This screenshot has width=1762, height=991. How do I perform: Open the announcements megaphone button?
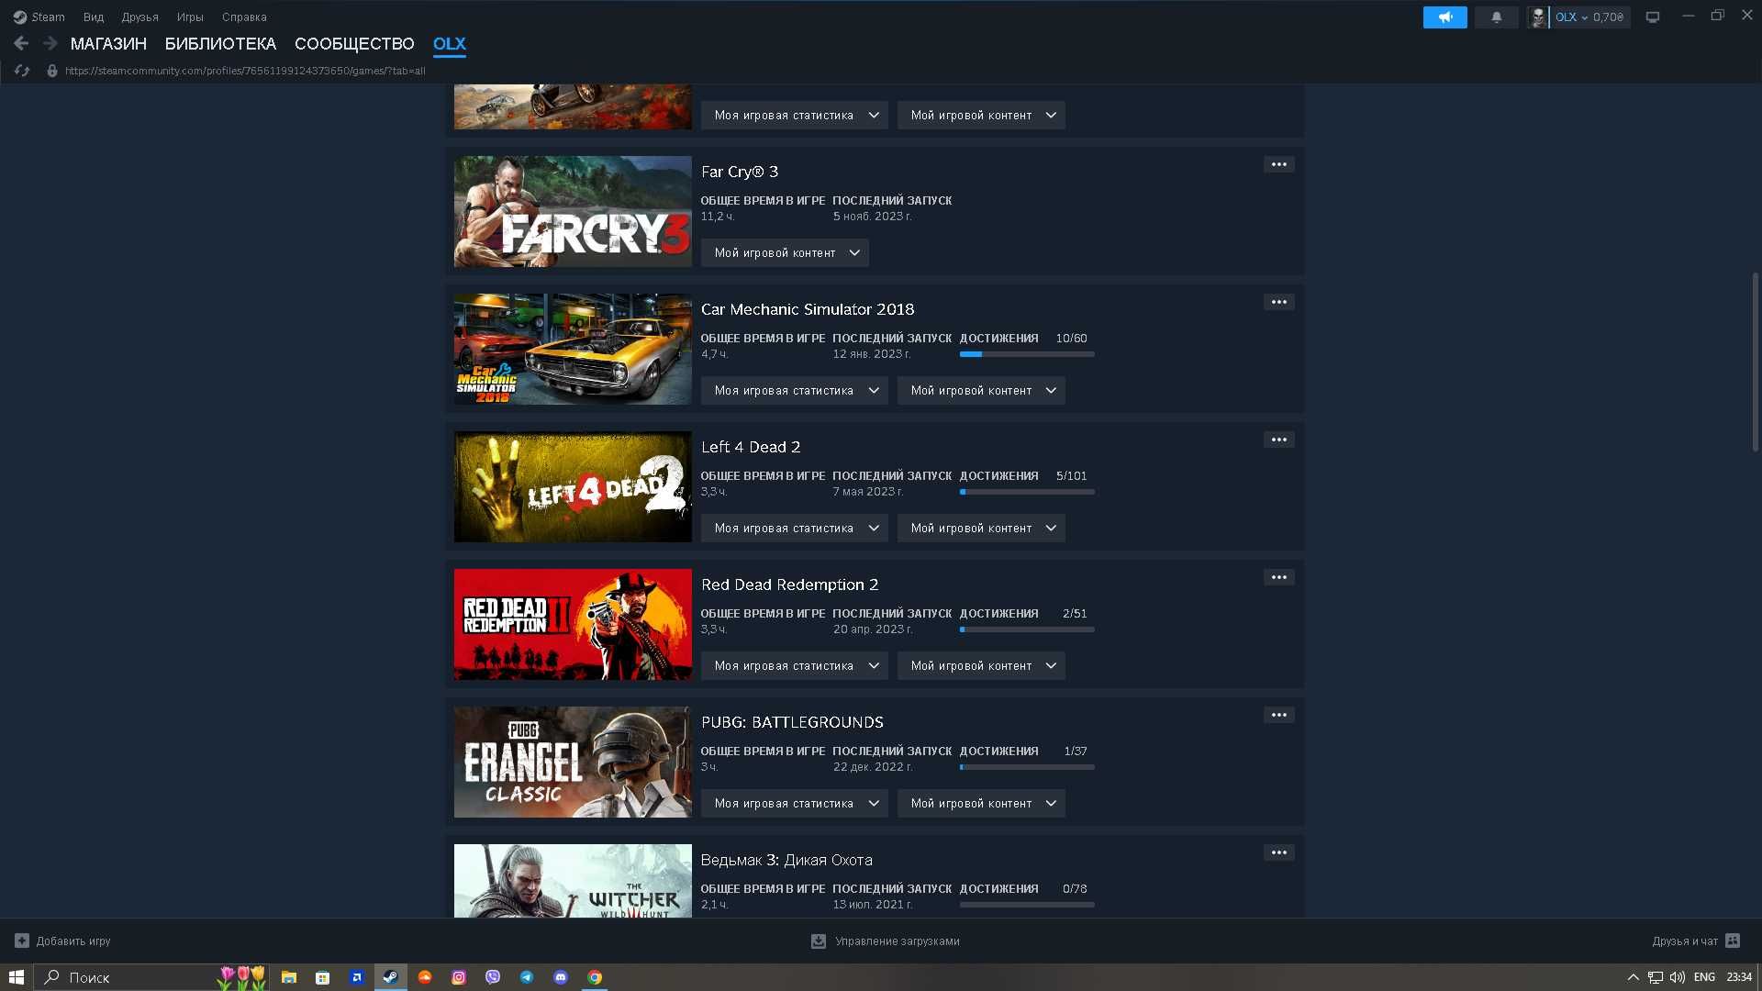[1444, 17]
